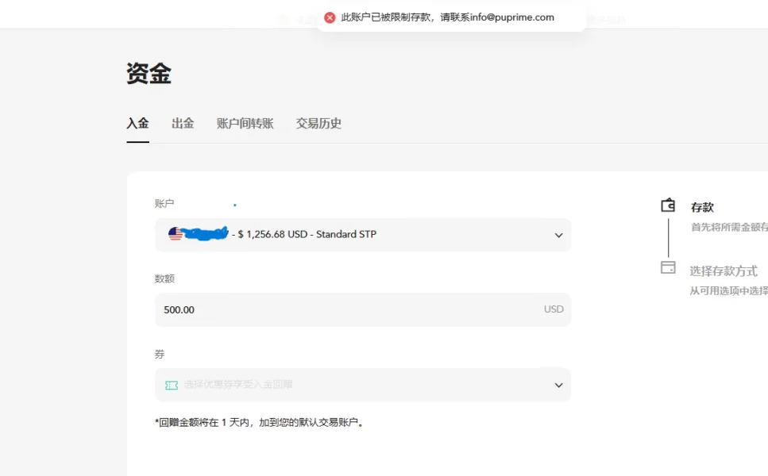
Task: Click the green ticket coupon icon
Action: (x=169, y=385)
